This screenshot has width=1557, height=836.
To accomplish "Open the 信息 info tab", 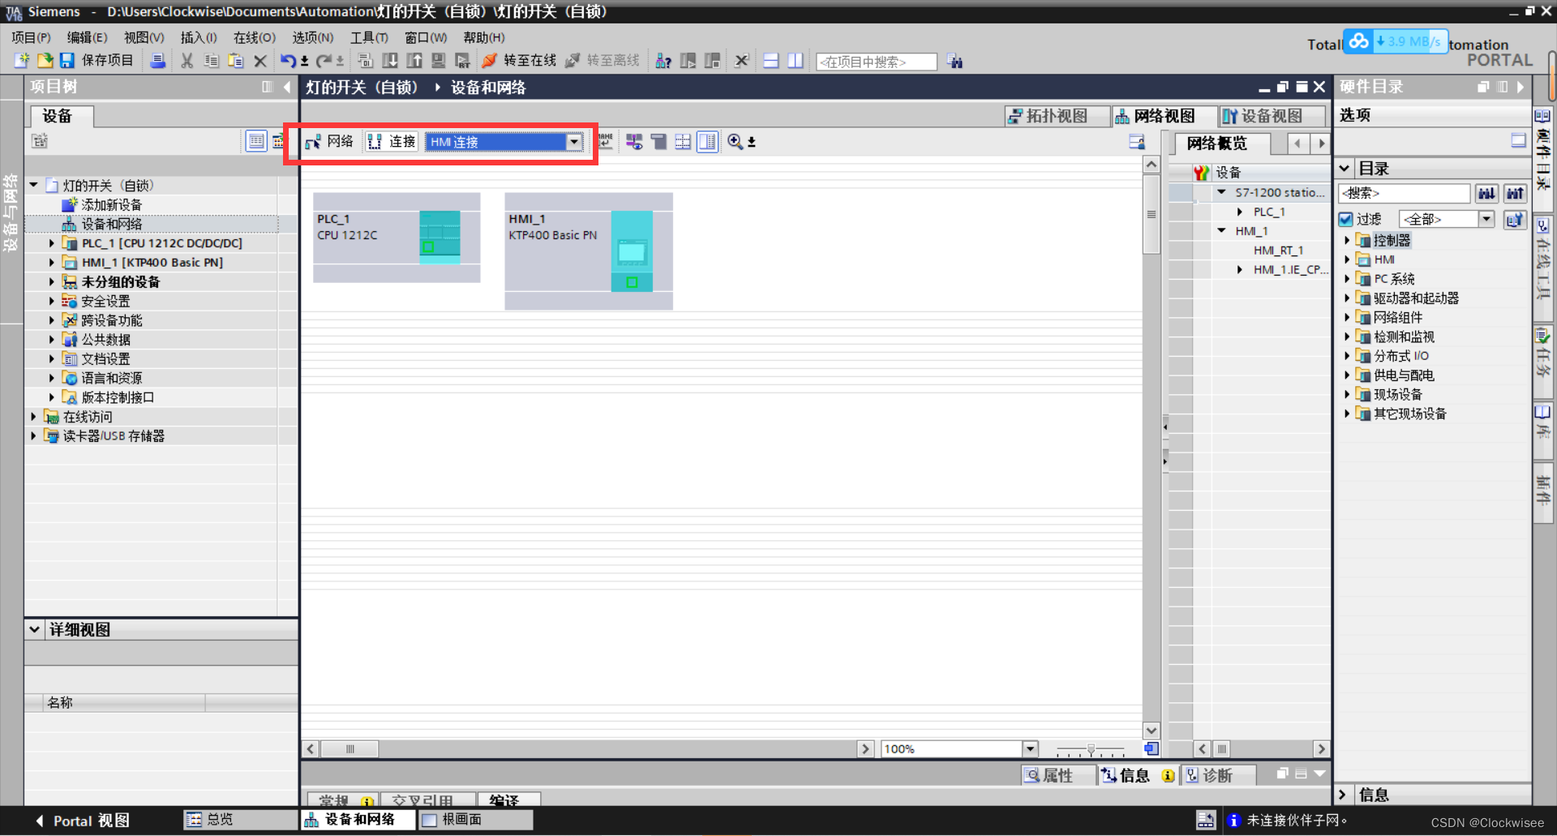I will click(1138, 775).
